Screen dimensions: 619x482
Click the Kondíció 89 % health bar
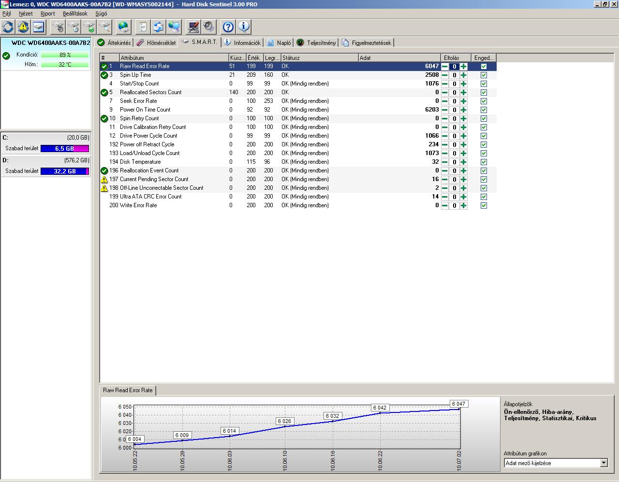(65, 55)
